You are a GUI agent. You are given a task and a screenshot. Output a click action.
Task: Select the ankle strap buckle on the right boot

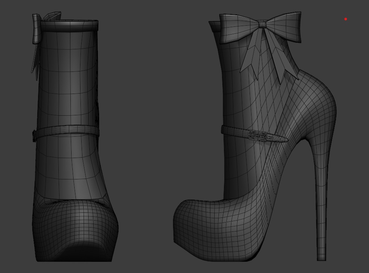[257, 135]
